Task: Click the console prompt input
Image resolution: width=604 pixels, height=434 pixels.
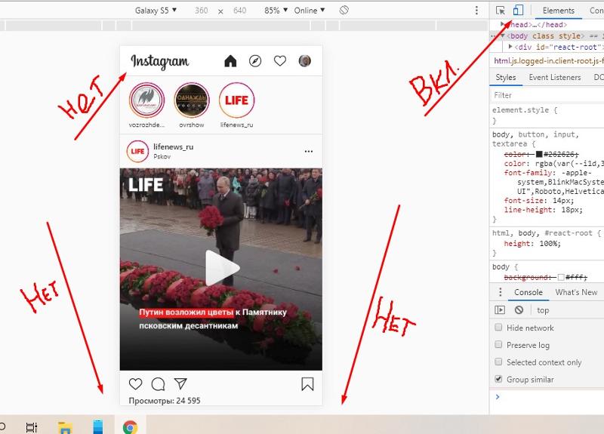Action: (551, 397)
